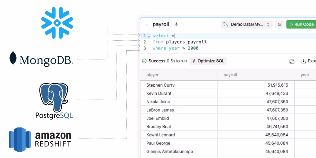
Task: Click the MongoDB logo
Action: click(41, 58)
